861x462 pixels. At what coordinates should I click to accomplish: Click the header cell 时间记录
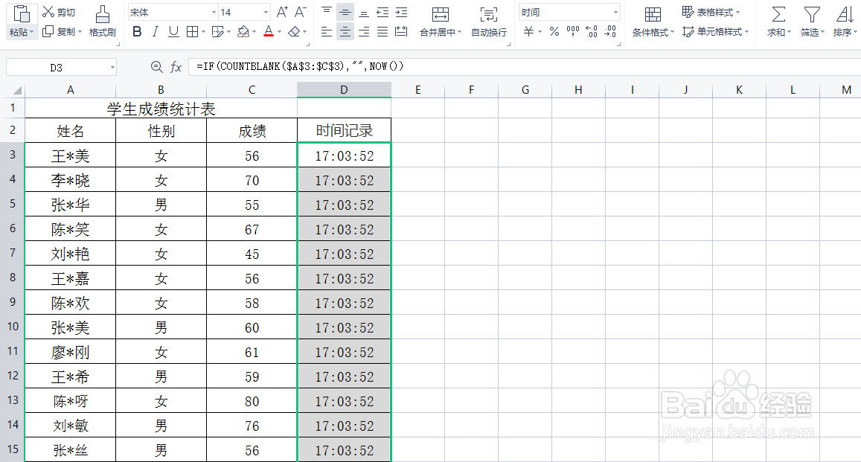point(345,131)
